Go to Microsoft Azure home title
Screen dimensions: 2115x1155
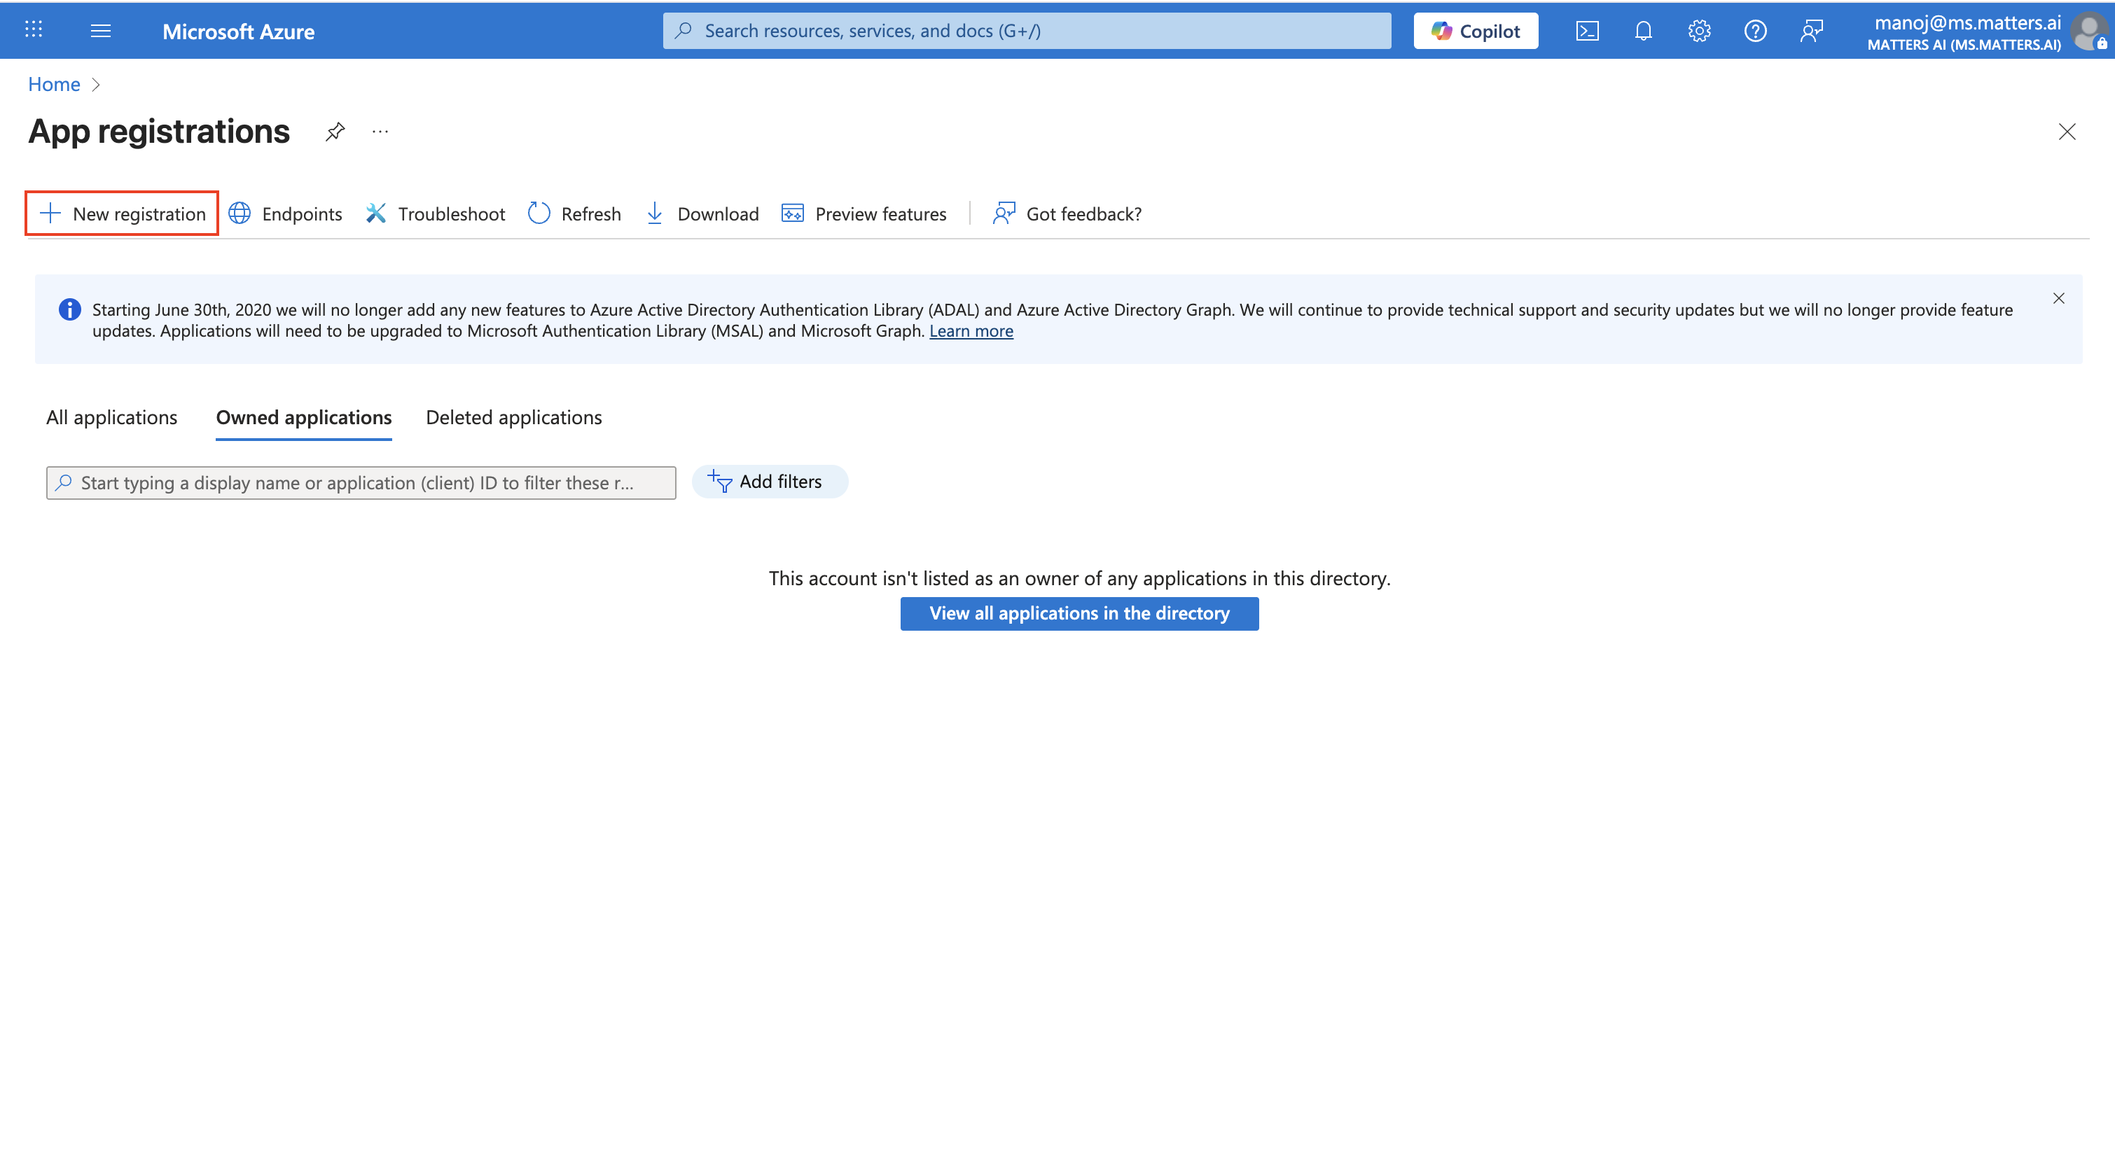click(238, 31)
